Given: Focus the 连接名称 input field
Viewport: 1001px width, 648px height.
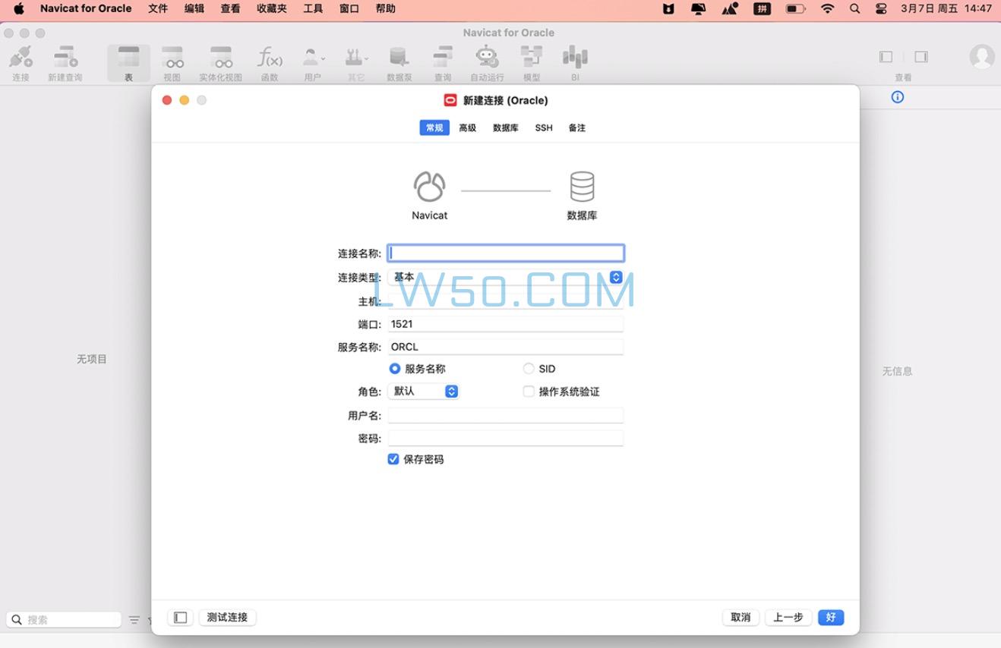Looking at the screenshot, I should [x=506, y=253].
